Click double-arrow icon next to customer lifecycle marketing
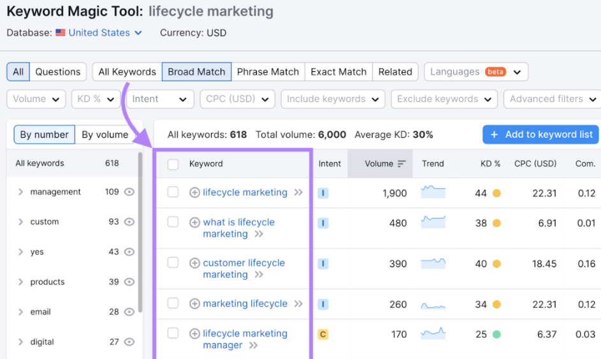601x359 pixels. [x=259, y=275]
